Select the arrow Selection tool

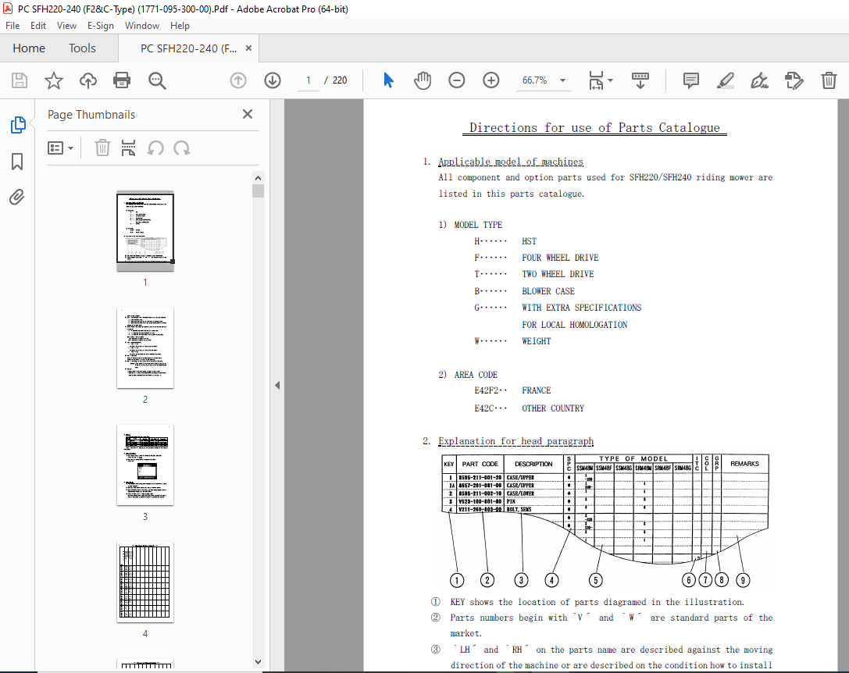388,80
